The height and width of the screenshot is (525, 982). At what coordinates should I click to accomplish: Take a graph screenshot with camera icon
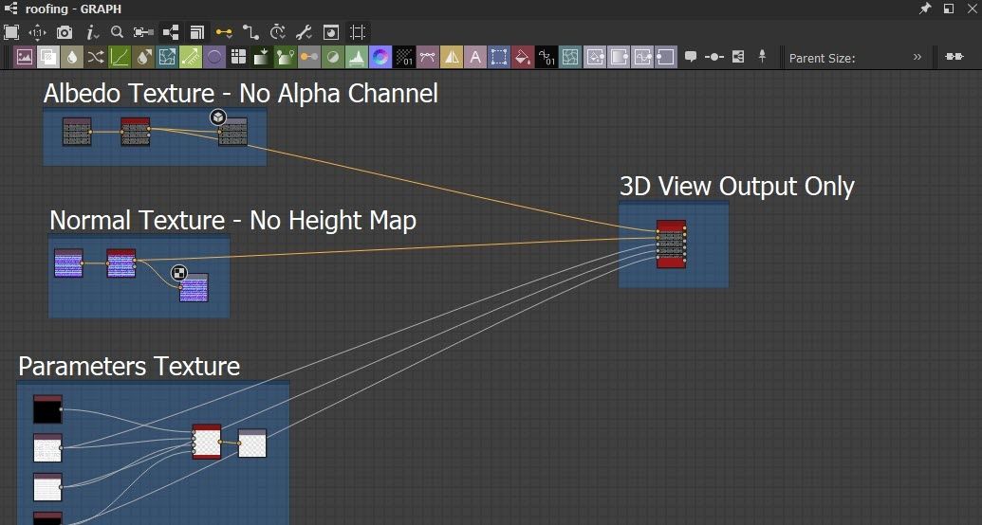coord(65,32)
